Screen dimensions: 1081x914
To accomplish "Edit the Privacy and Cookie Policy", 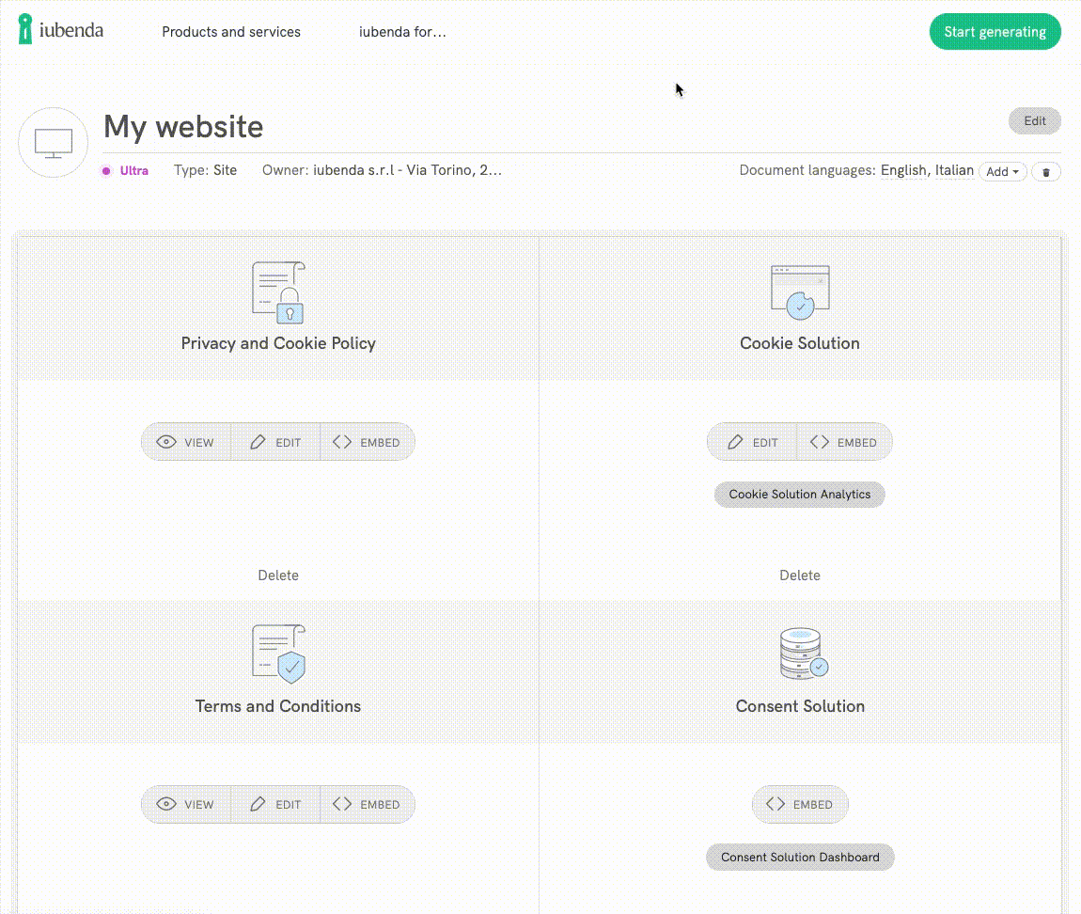I will pyautogui.click(x=276, y=442).
